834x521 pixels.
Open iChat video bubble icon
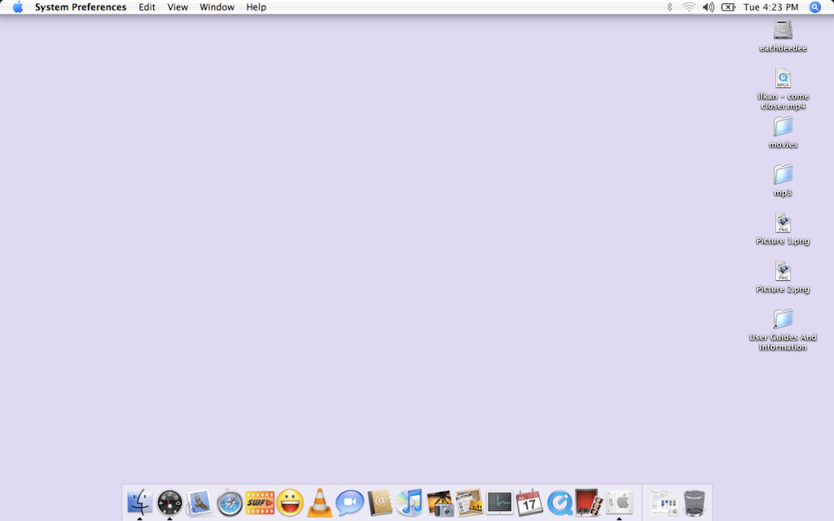(350, 502)
